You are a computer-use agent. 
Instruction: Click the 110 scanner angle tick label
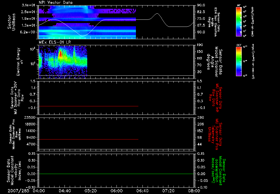[x=200, y=58]
